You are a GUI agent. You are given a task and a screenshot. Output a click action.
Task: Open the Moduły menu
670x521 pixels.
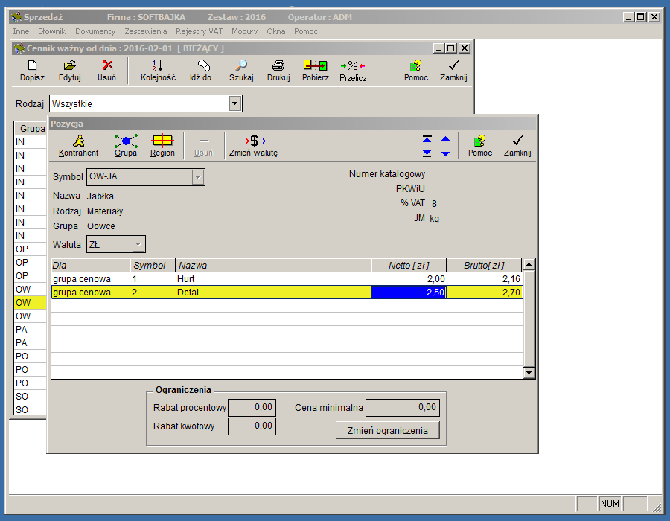(x=244, y=31)
